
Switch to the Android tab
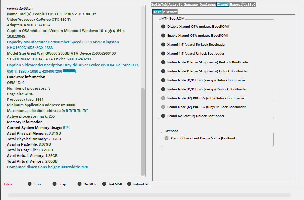175,4
